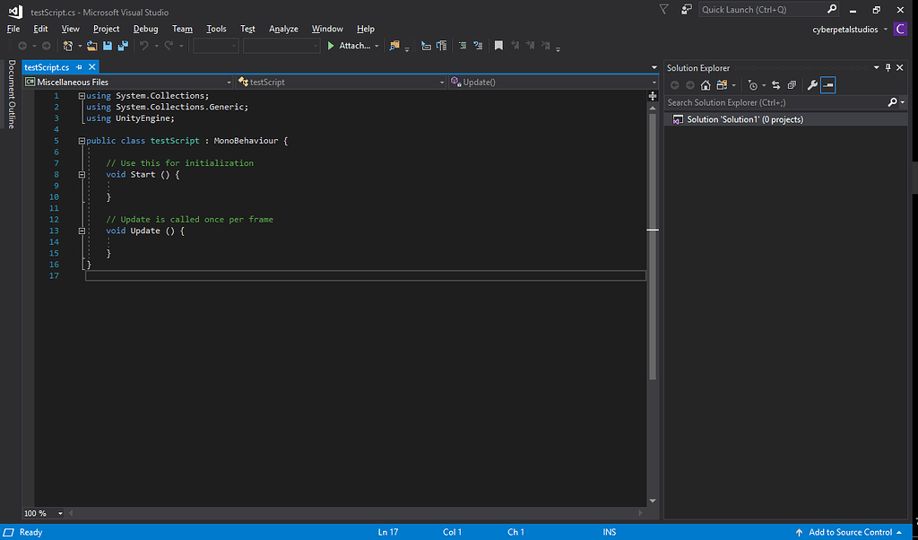Select the Undo icon on the toolbar
Image resolution: width=918 pixels, height=540 pixels.
pyautogui.click(x=143, y=45)
